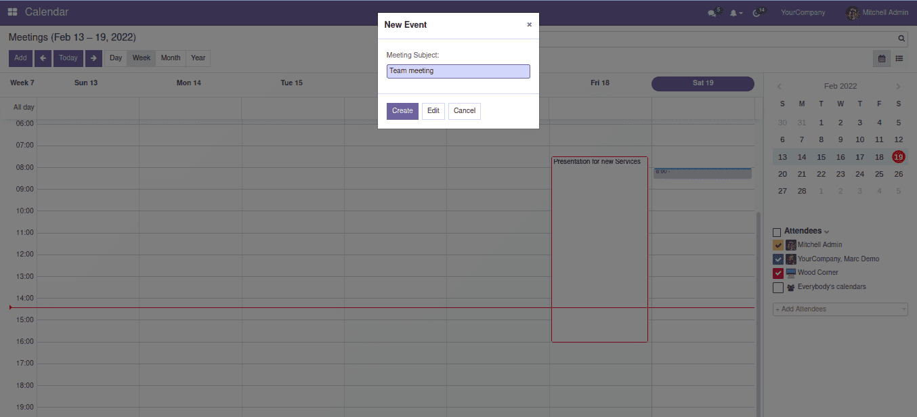This screenshot has height=417, width=917.
Task: Go to next week arrow
Action: (93, 58)
